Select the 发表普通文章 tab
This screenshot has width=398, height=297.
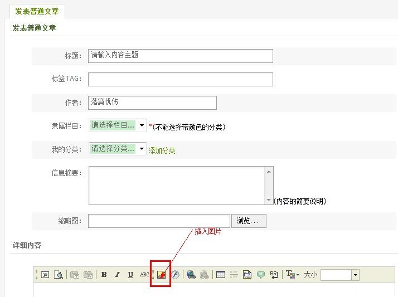37,11
